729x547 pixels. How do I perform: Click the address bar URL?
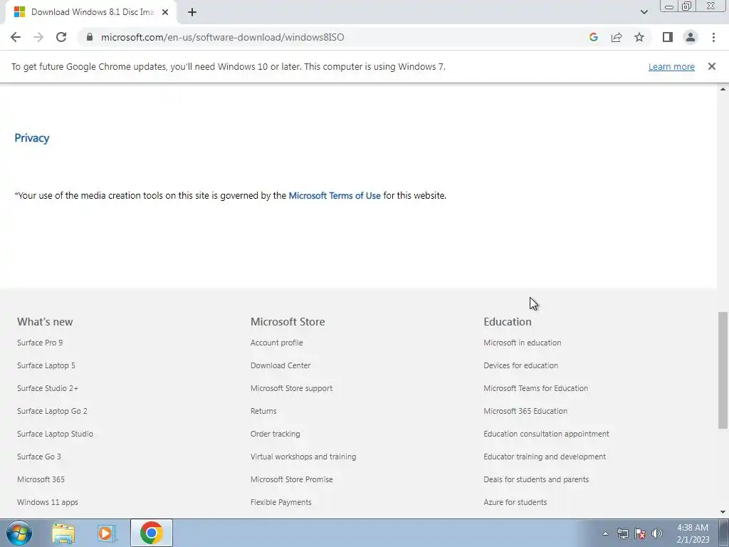(222, 37)
